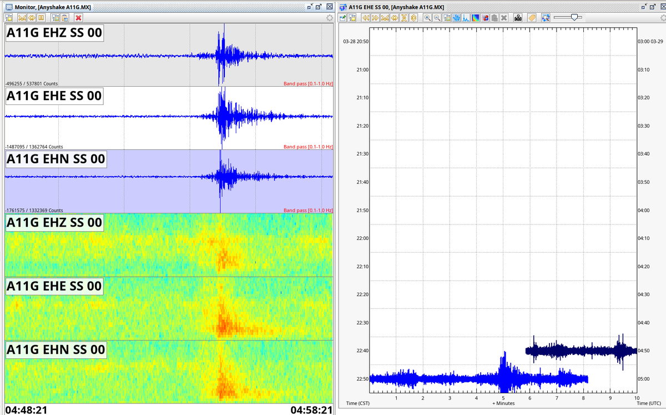Click the 04:48:21 start time label

pos(26,409)
